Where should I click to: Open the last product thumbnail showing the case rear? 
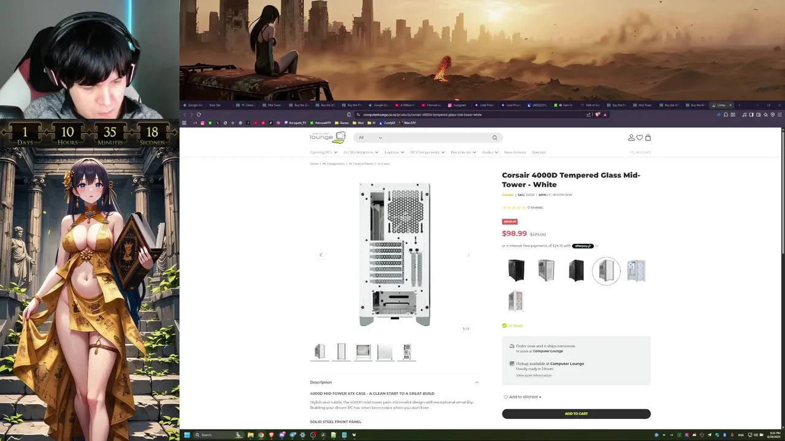[x=407, y=352]
